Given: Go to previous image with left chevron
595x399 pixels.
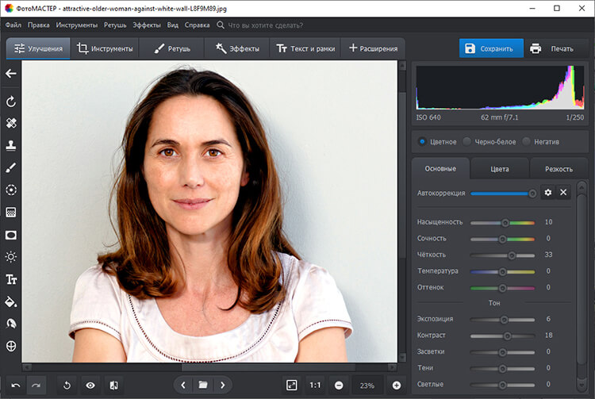Looking at the screenshot, I should (x=183, y=386).
